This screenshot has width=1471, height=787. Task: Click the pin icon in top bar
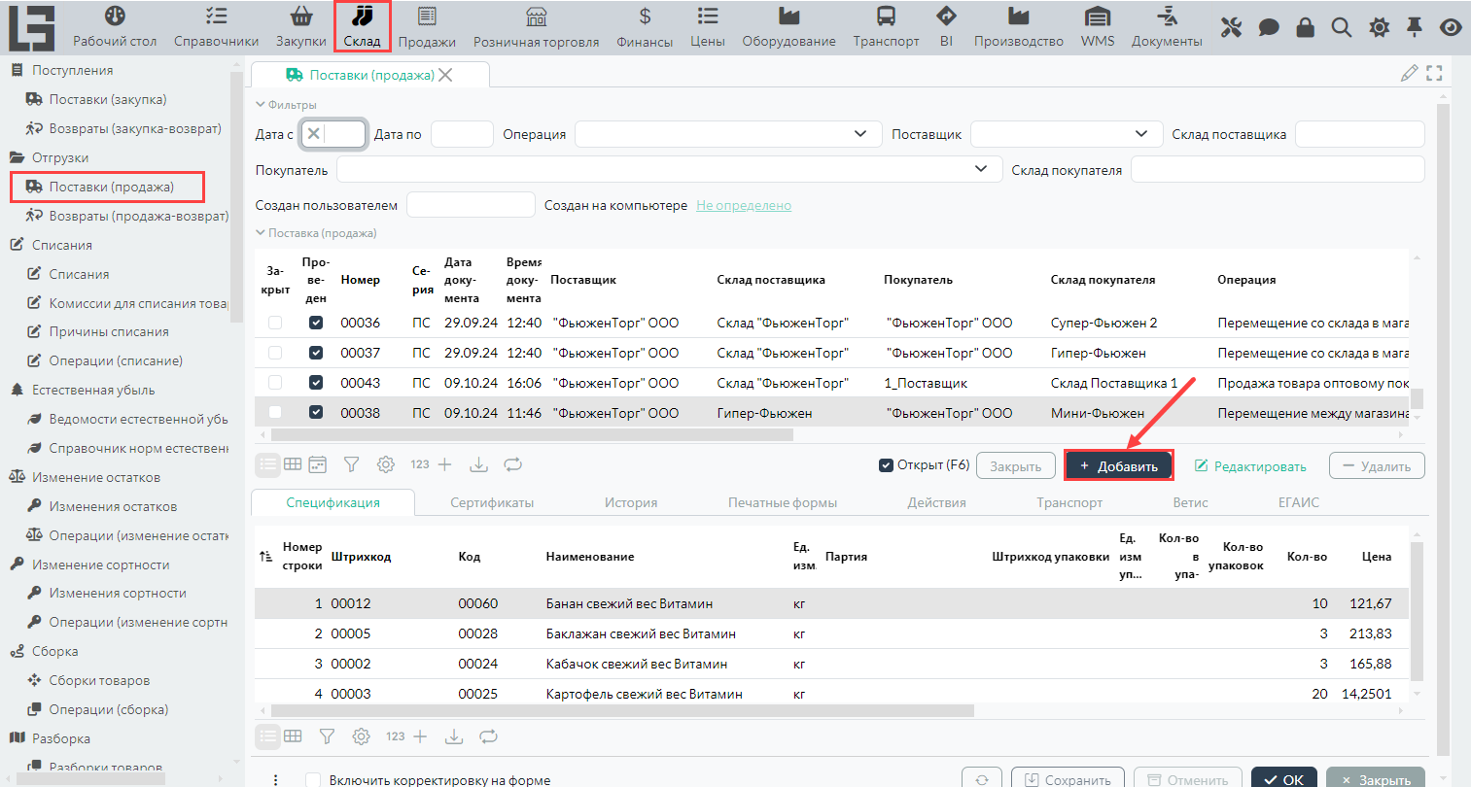click(x=1415, y=27)
